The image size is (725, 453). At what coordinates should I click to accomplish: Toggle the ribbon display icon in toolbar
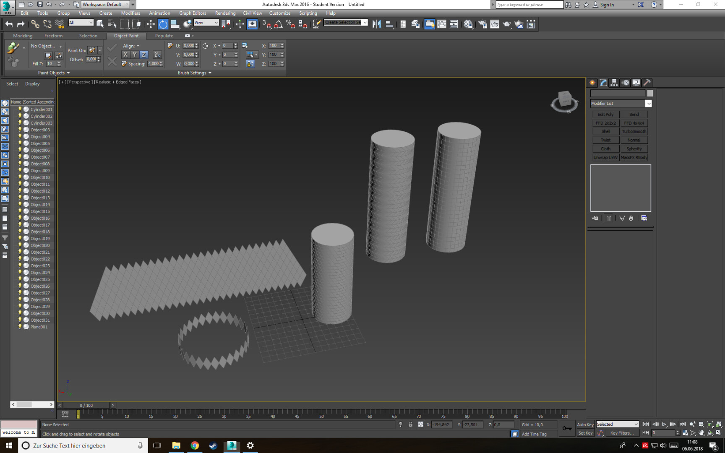[x=430, y=24]
